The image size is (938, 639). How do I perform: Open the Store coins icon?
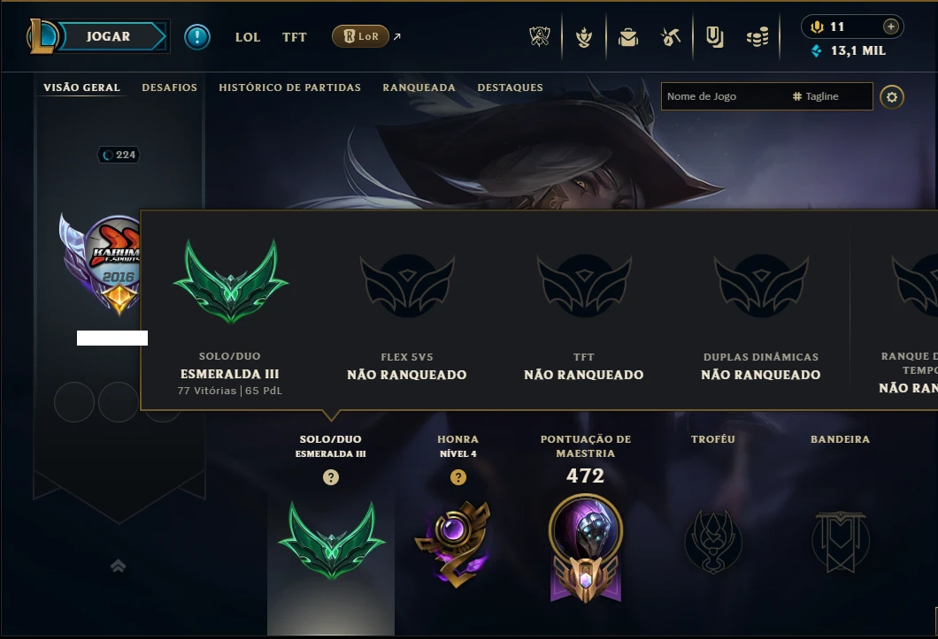757,37
